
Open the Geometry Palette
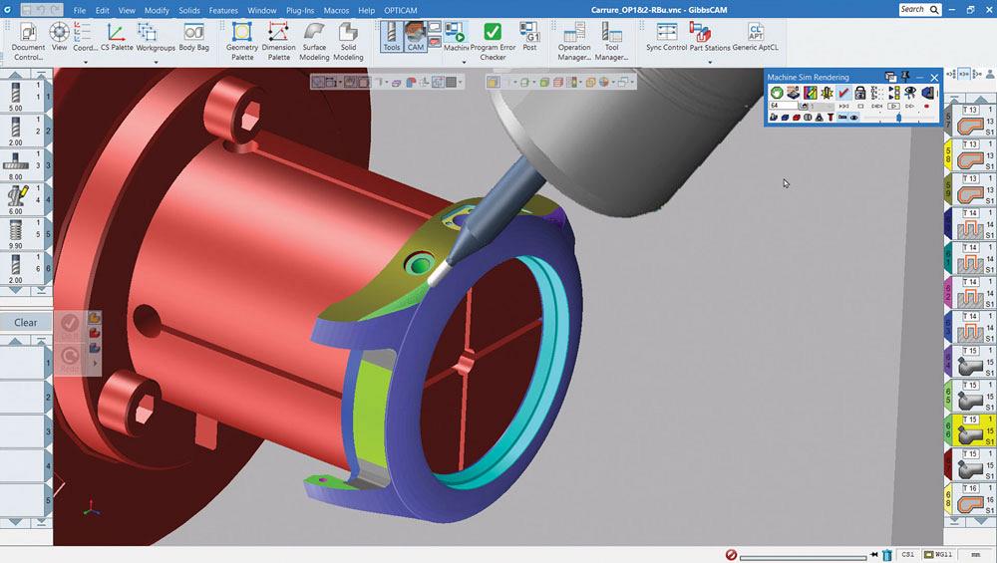[x=242, y=41]
